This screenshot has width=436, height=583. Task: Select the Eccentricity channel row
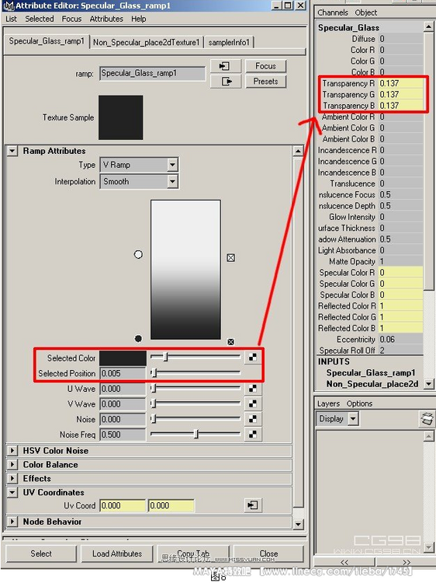click(x=370, y=340)
